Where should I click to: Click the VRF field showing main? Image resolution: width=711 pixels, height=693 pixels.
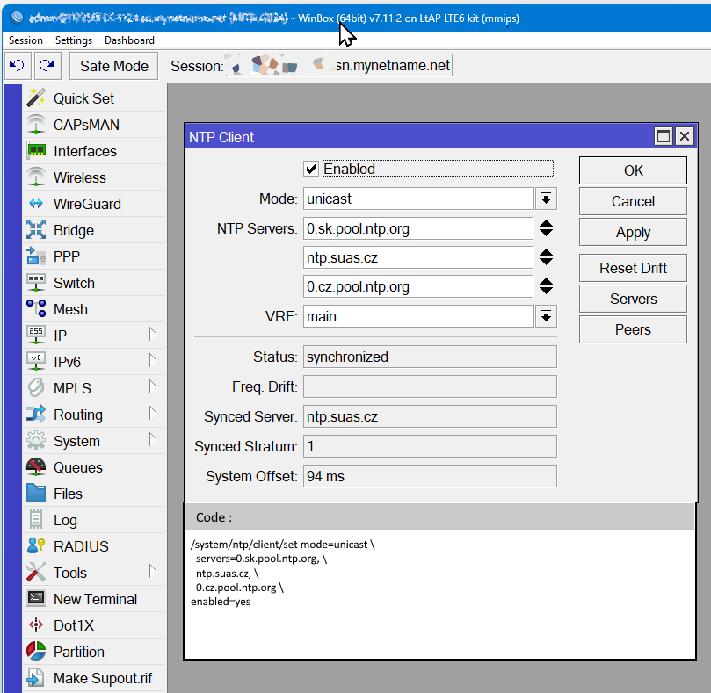pyautogui.click(x=418, y=316)
